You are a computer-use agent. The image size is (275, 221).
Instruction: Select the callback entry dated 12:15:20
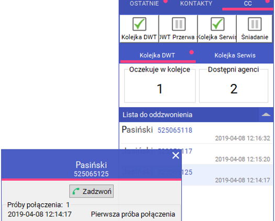(x=227, y=154)
